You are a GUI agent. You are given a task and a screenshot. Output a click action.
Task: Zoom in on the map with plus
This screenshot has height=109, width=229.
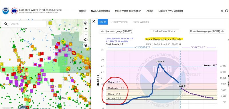coord(86,29)
